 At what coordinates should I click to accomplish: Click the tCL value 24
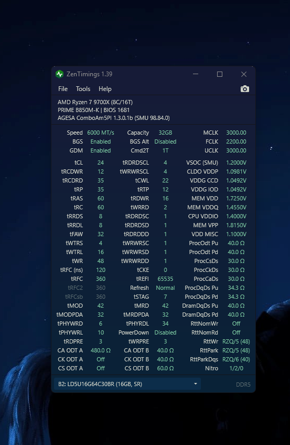(101, 163)
